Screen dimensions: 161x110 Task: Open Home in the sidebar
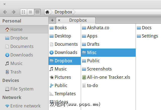coord(24,29)
